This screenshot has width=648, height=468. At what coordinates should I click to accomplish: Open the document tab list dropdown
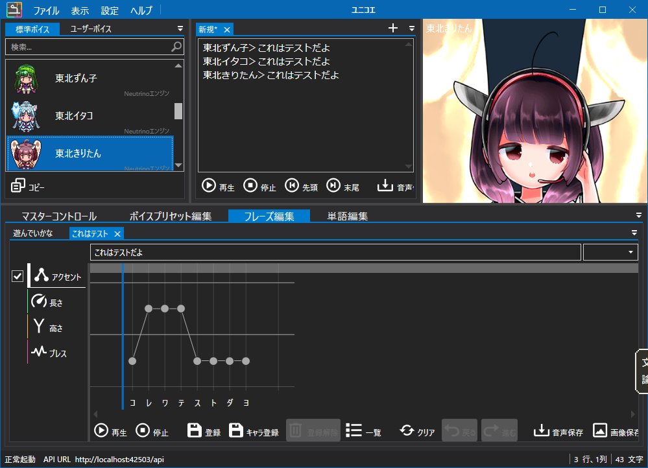[x=412, y=29]
